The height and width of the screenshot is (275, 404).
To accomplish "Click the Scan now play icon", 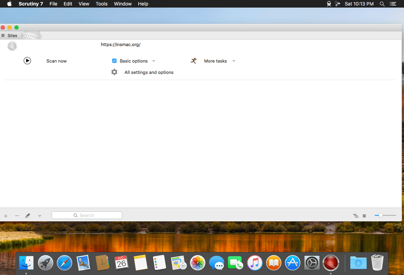I will click(x=27, y=60).
